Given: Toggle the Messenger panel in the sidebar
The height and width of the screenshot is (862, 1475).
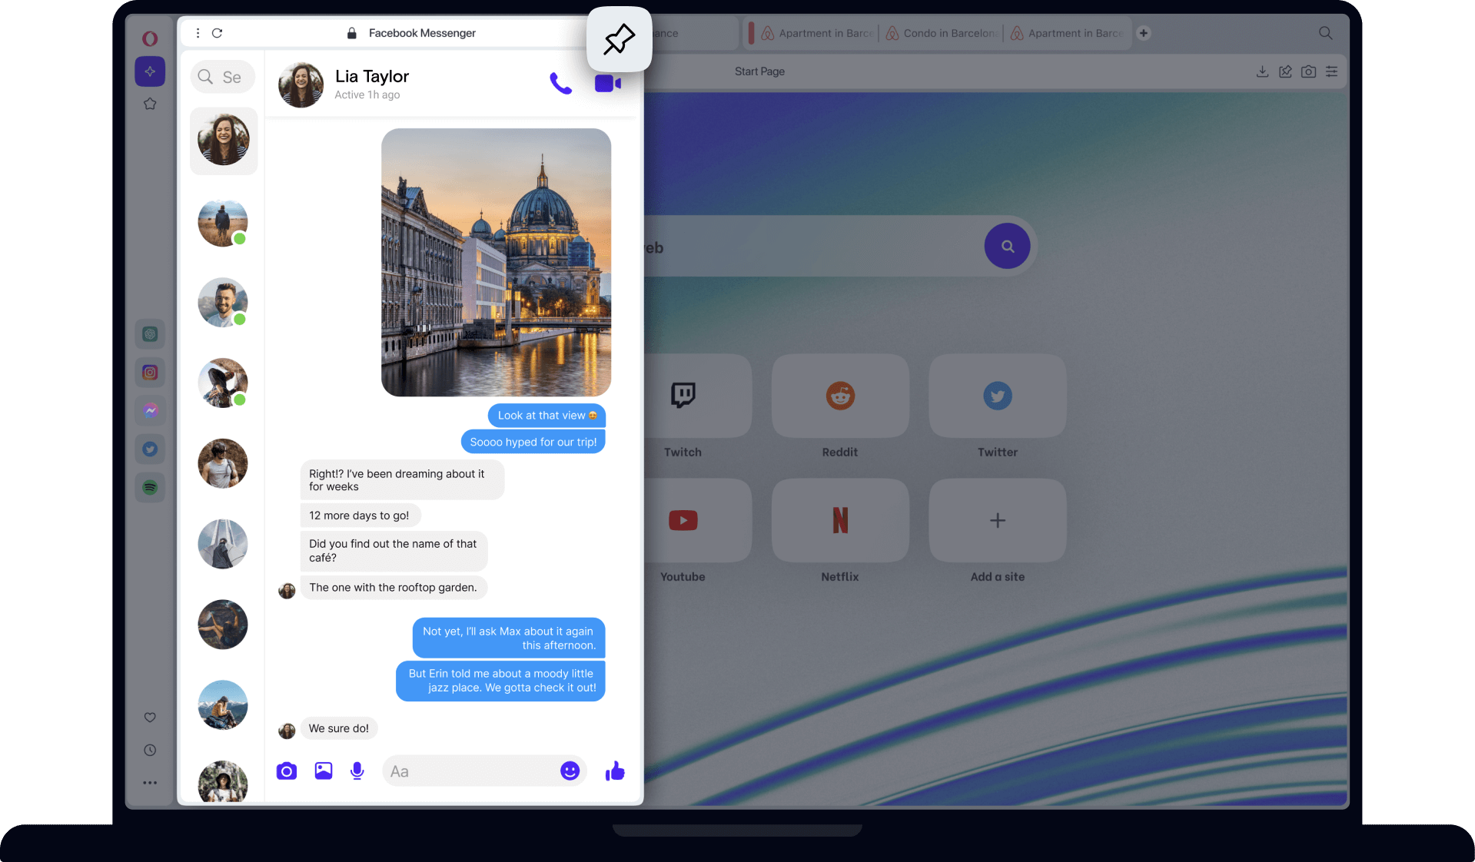Looking at the screenshot, I should click(150, 410).
